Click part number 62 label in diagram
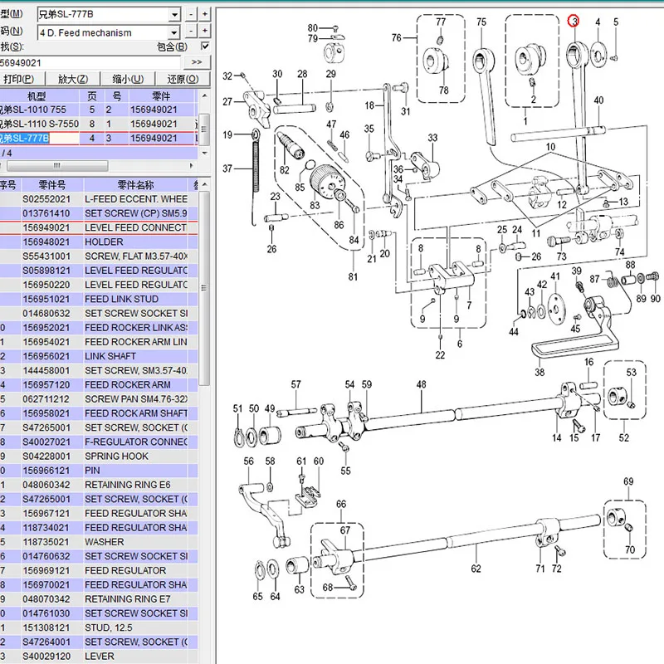The height and width of the screenshot is (664, 664). coord(476,569)
